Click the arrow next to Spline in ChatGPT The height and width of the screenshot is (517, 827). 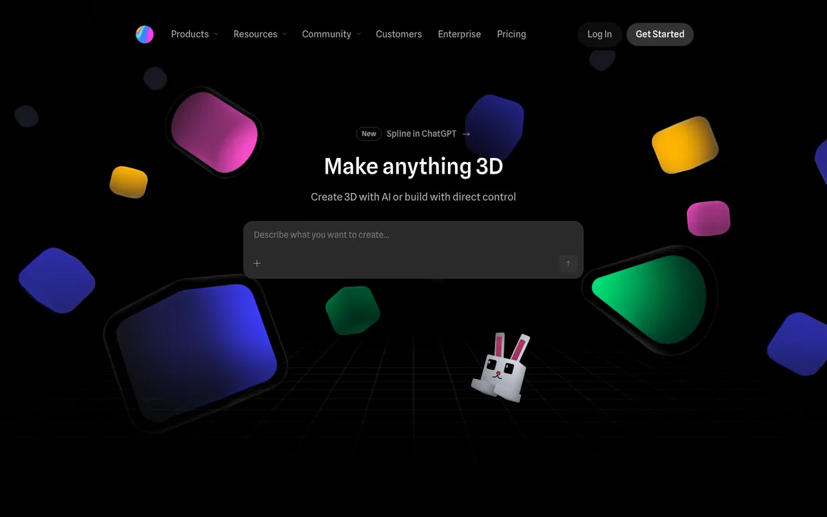click(467, 134)
